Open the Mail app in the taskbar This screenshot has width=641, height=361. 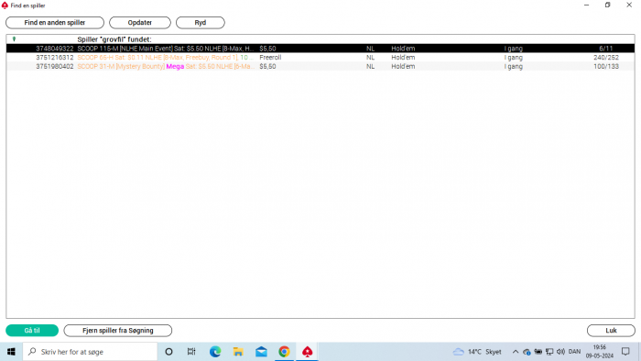tap(261, 352)
